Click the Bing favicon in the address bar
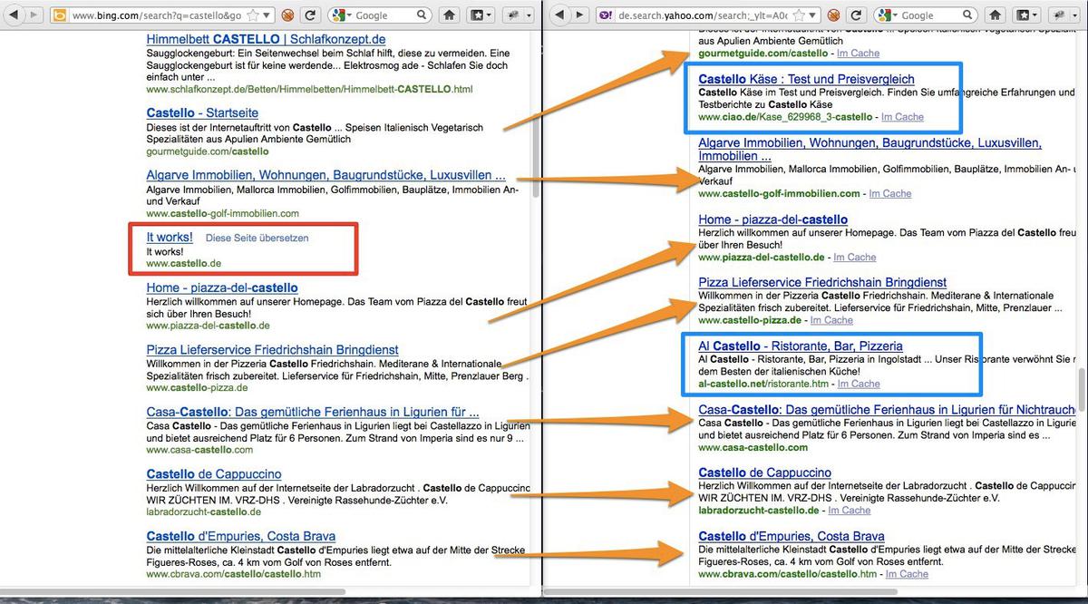 [x=59, y=15]
